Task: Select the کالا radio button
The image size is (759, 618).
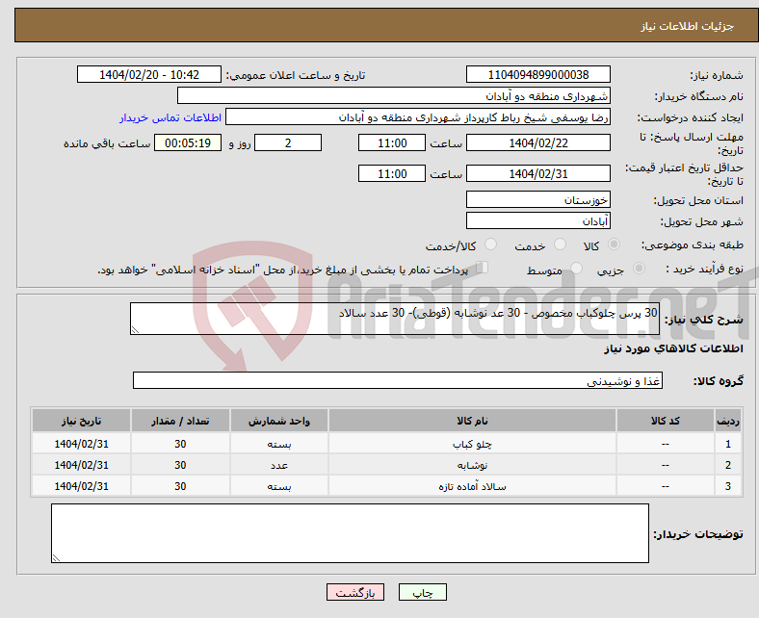Action: coord(614,245)
